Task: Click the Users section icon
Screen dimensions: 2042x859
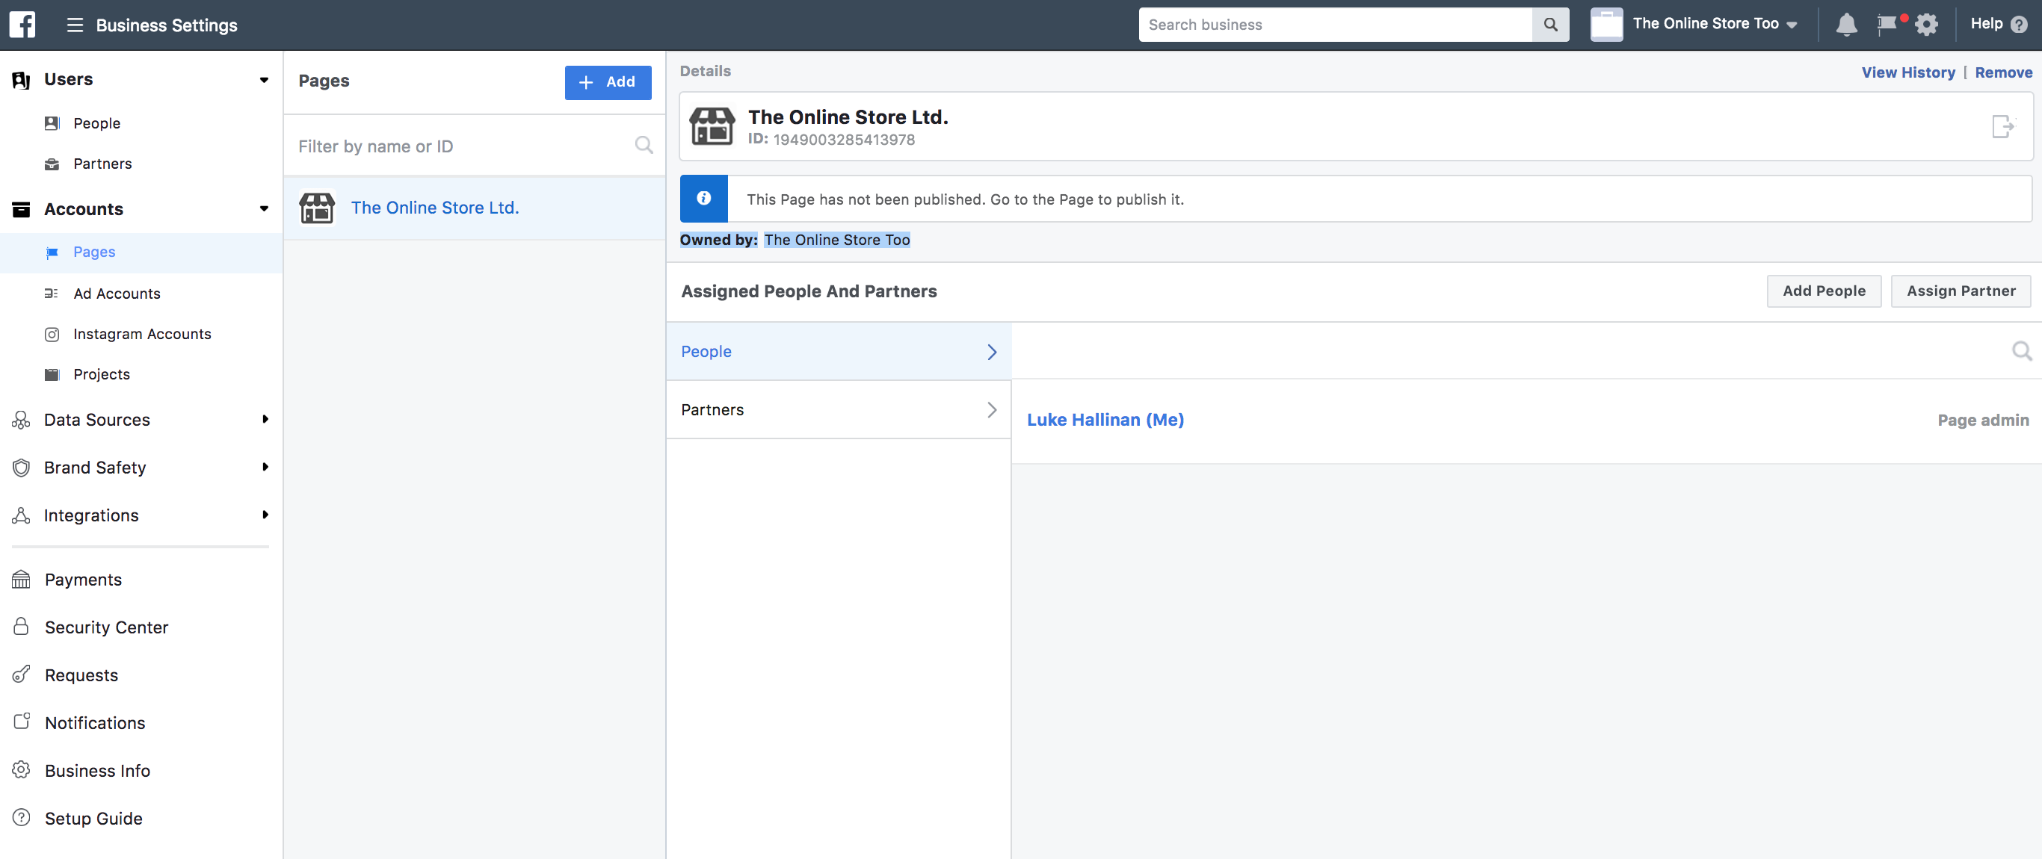Action: pos(22,79)
